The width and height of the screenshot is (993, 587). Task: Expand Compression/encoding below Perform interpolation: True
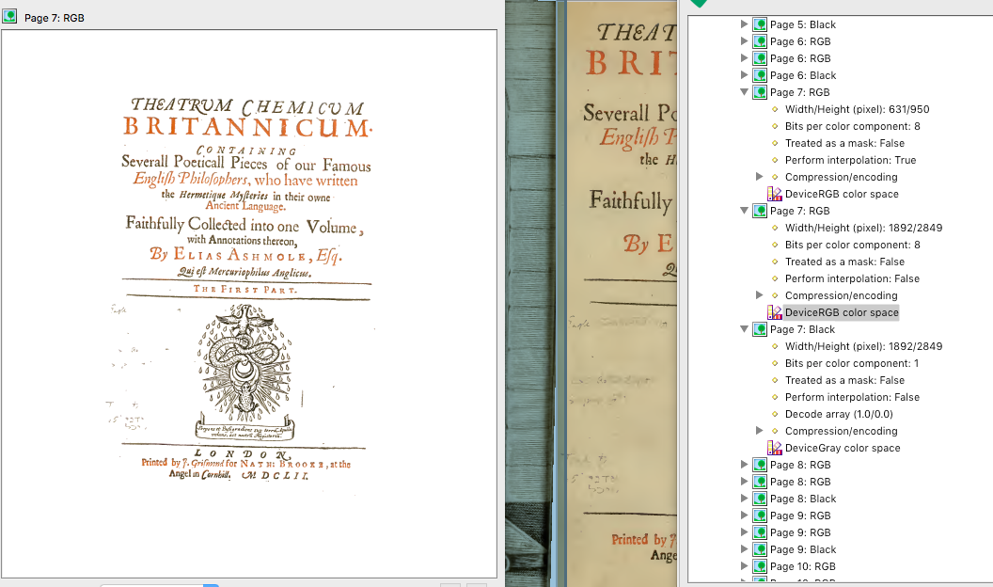(759, 177)
